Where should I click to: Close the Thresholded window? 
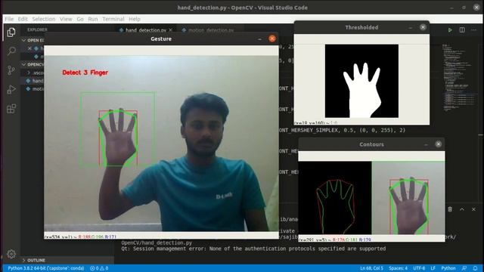coord(423,27)
